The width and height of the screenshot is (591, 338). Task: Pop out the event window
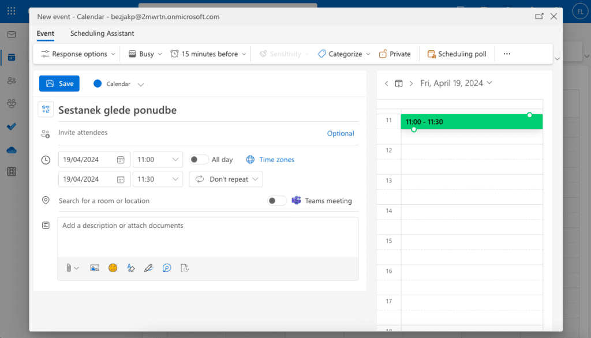click(539, 17)
